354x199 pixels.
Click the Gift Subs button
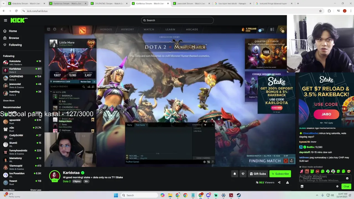pyautogui.click(x=258, y=174)
